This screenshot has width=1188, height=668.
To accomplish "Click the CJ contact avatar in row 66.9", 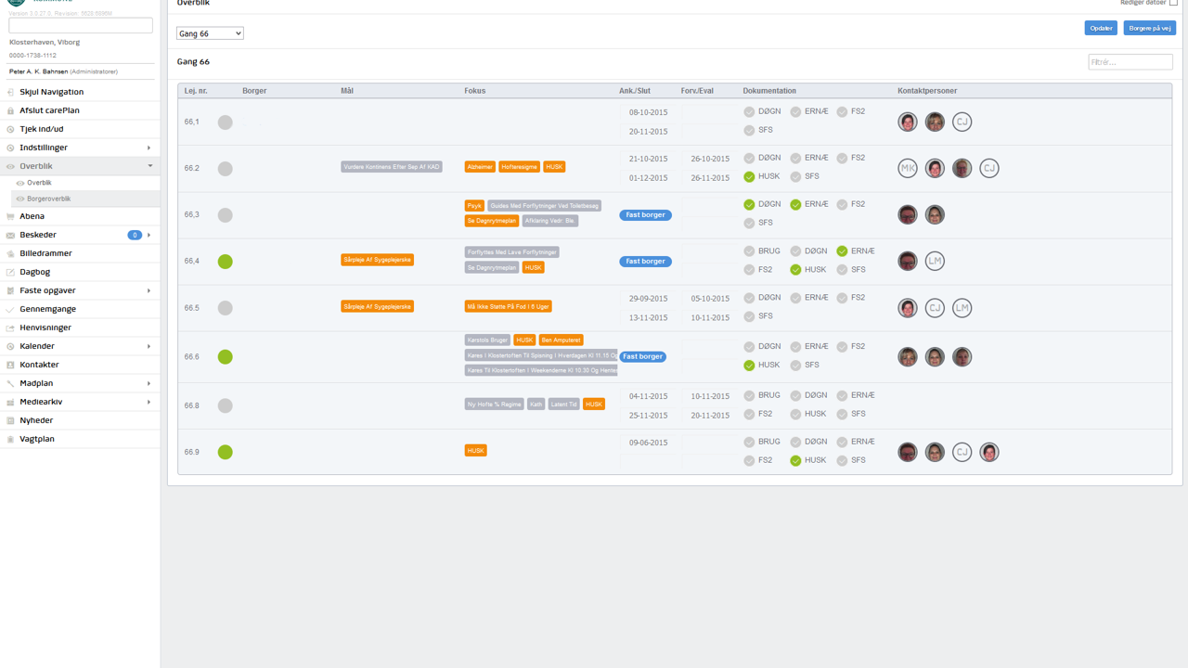I will click(962, 452).
